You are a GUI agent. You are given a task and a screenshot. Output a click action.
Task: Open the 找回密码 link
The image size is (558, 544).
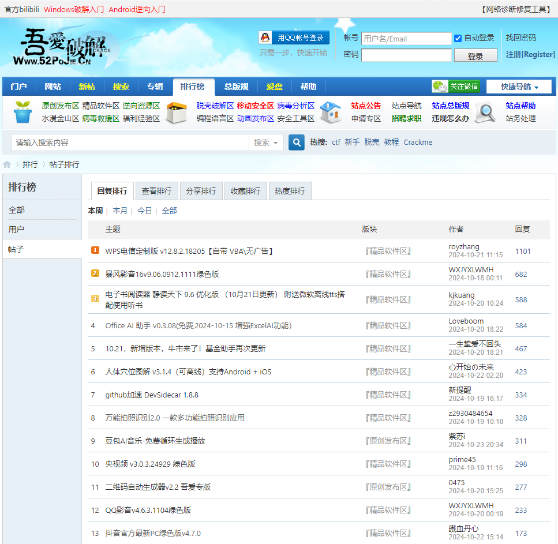coord(520,37)
